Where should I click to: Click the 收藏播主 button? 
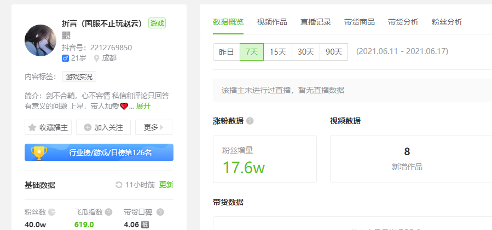[48, 127]
